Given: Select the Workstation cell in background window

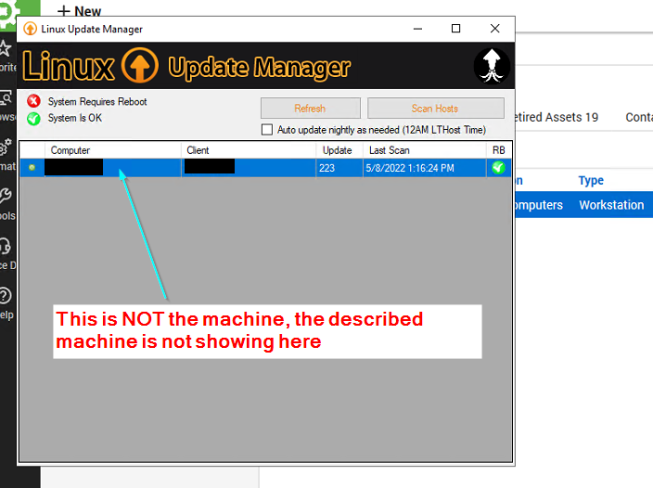Looking at the screenshot, I should [611, 205].
